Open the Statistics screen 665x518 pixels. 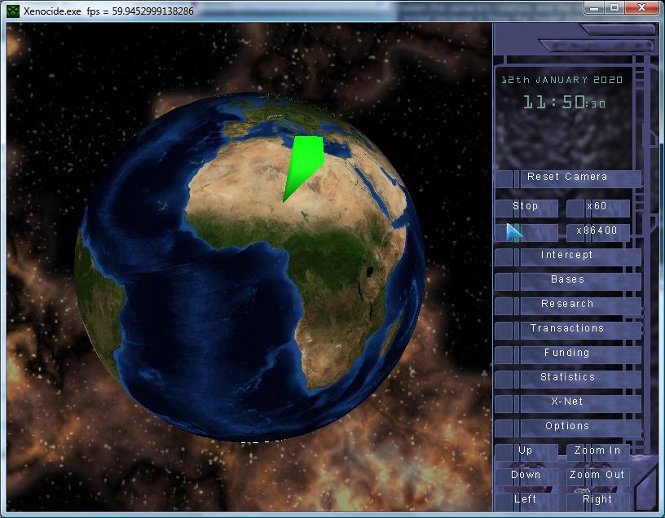pos(567,378)
